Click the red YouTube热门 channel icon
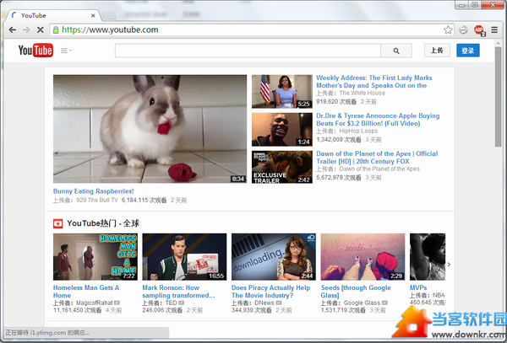The width and height of the screenshot is (507, 343). [57, 223]
